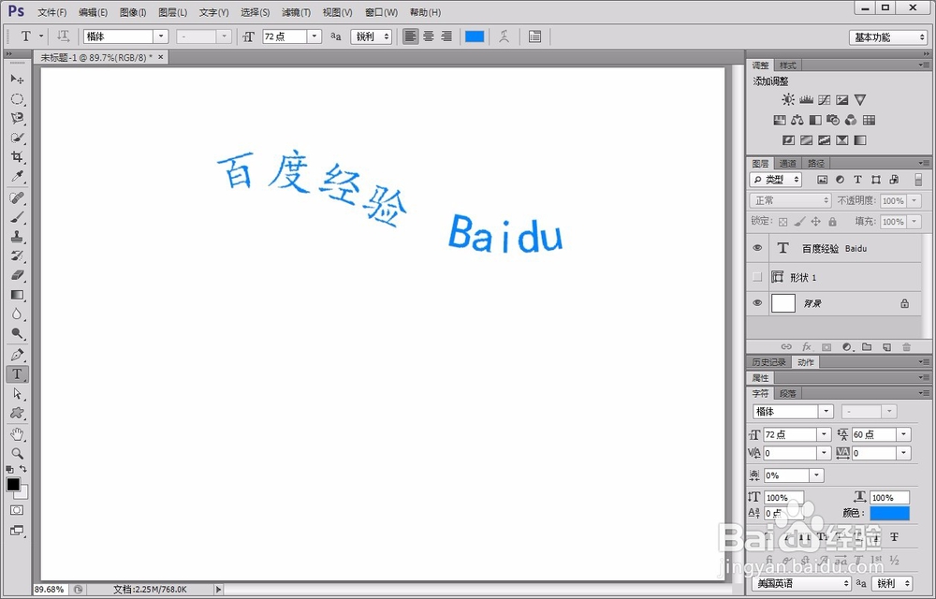936x599 pixels.
Task: Switch to the 历史记录 tab
Action: click(x=768, y=362)
